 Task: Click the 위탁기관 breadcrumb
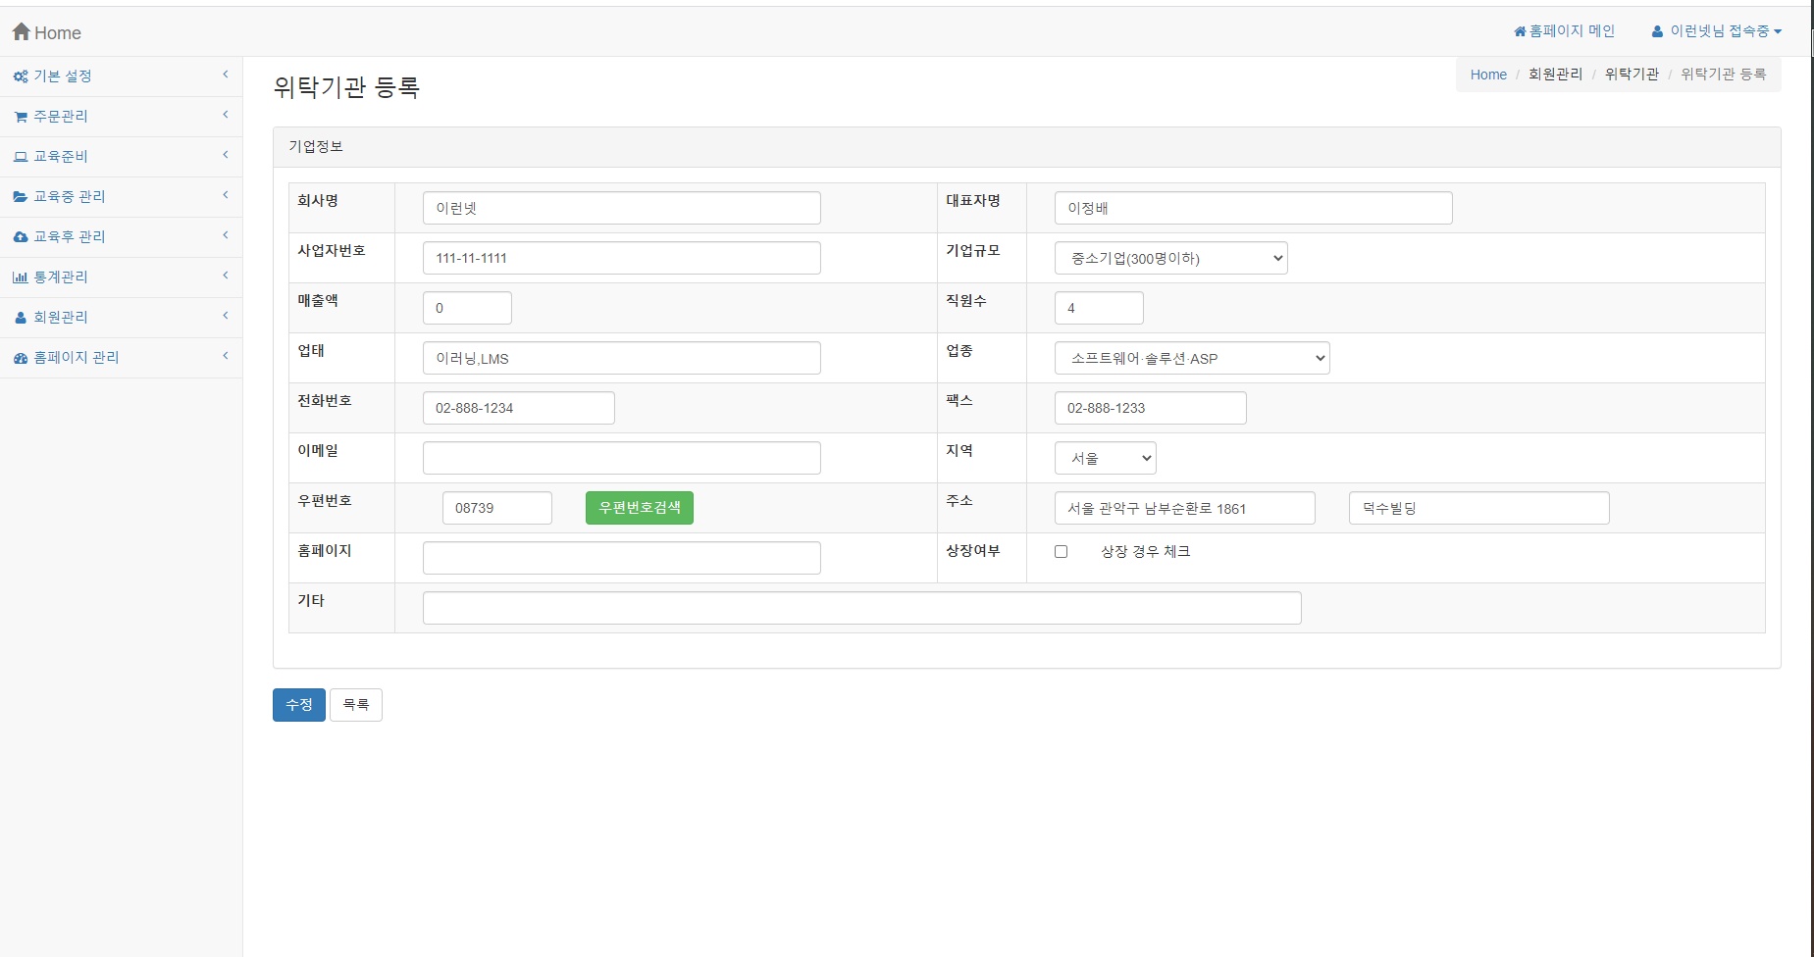(x=1632, y=75)
